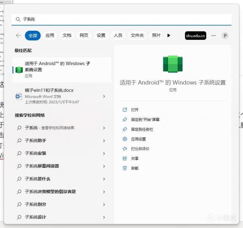This screenshot has height=228, width=243.
Task: Expand the 子系统决策模型的倡议者是 chevron
Action: [104, 192]
